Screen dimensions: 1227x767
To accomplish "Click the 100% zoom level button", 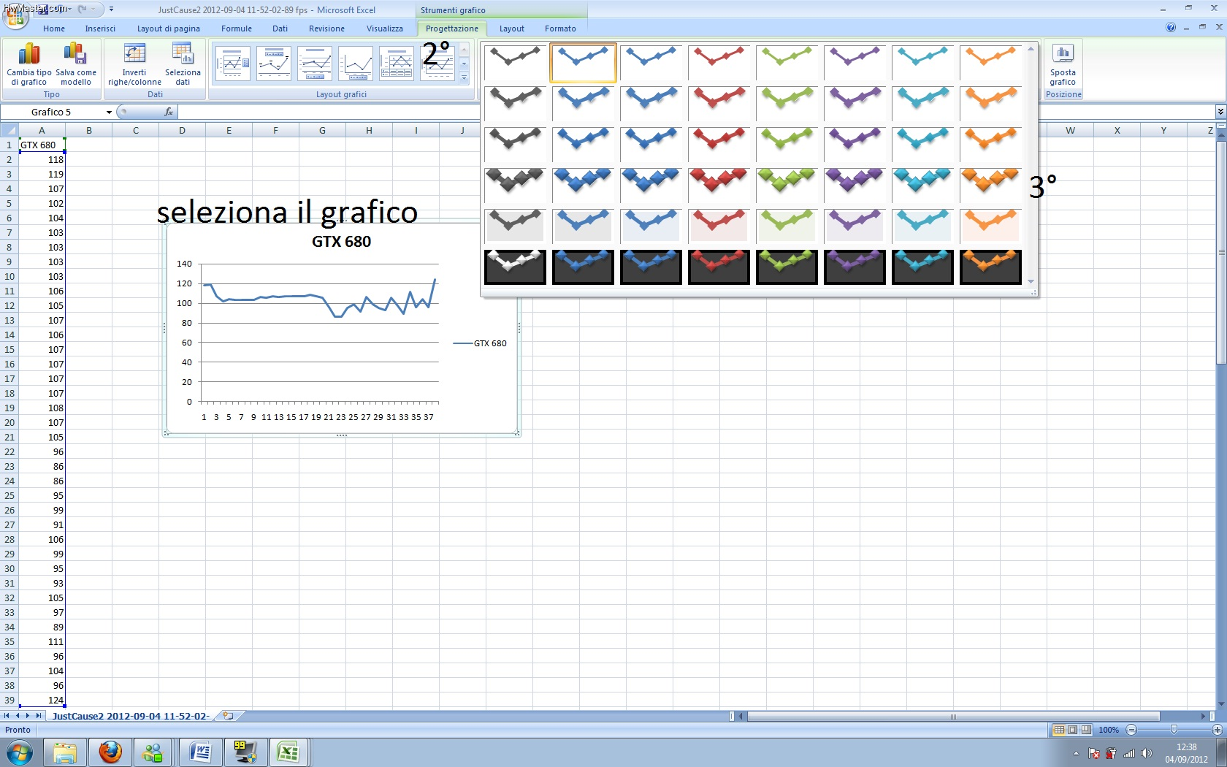I will pos(1109,730).
